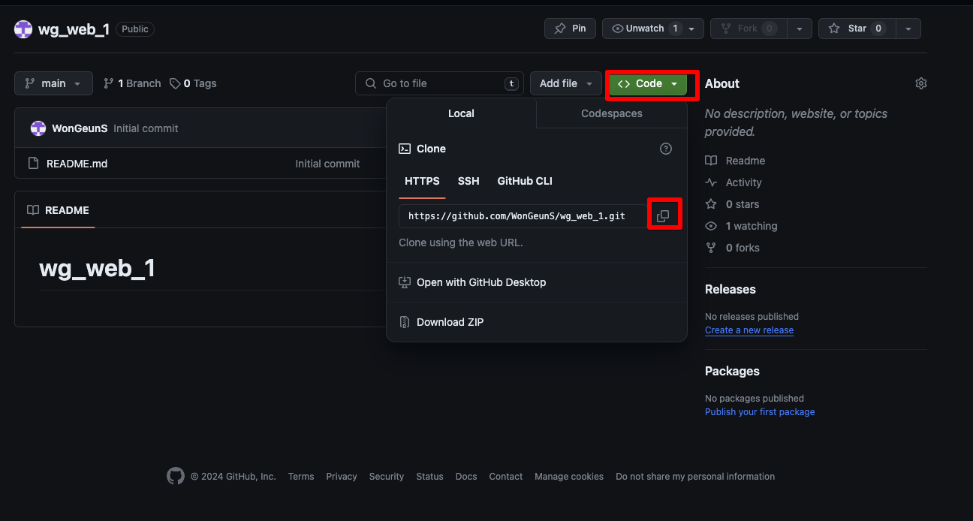Open the main branch selector

53,83
